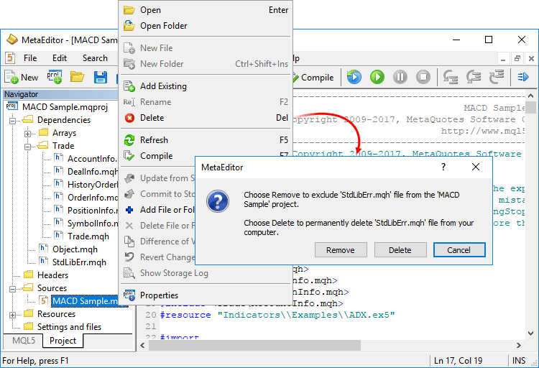Click the Remove button in the dialog
The height and width of the screenshot is (368, 539).
(341, 249)
